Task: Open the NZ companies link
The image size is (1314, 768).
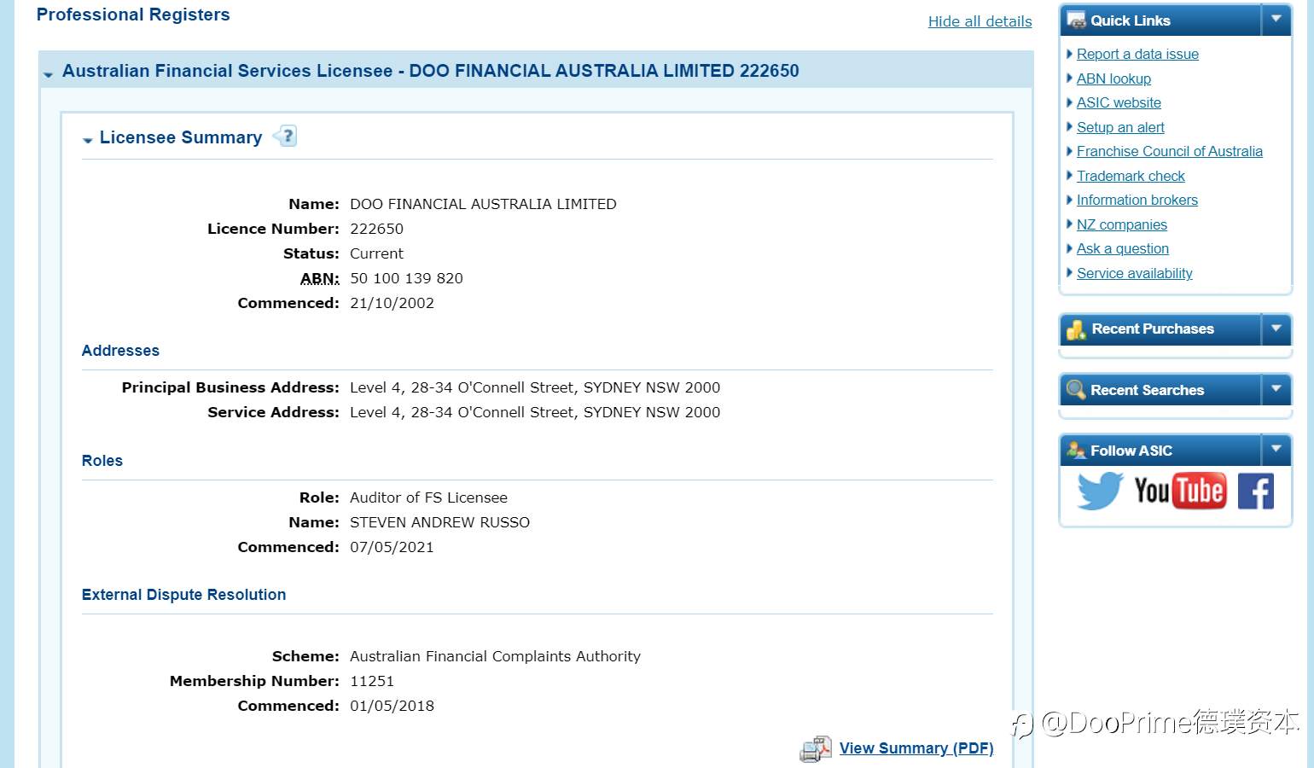Action: pos(1122,224)
